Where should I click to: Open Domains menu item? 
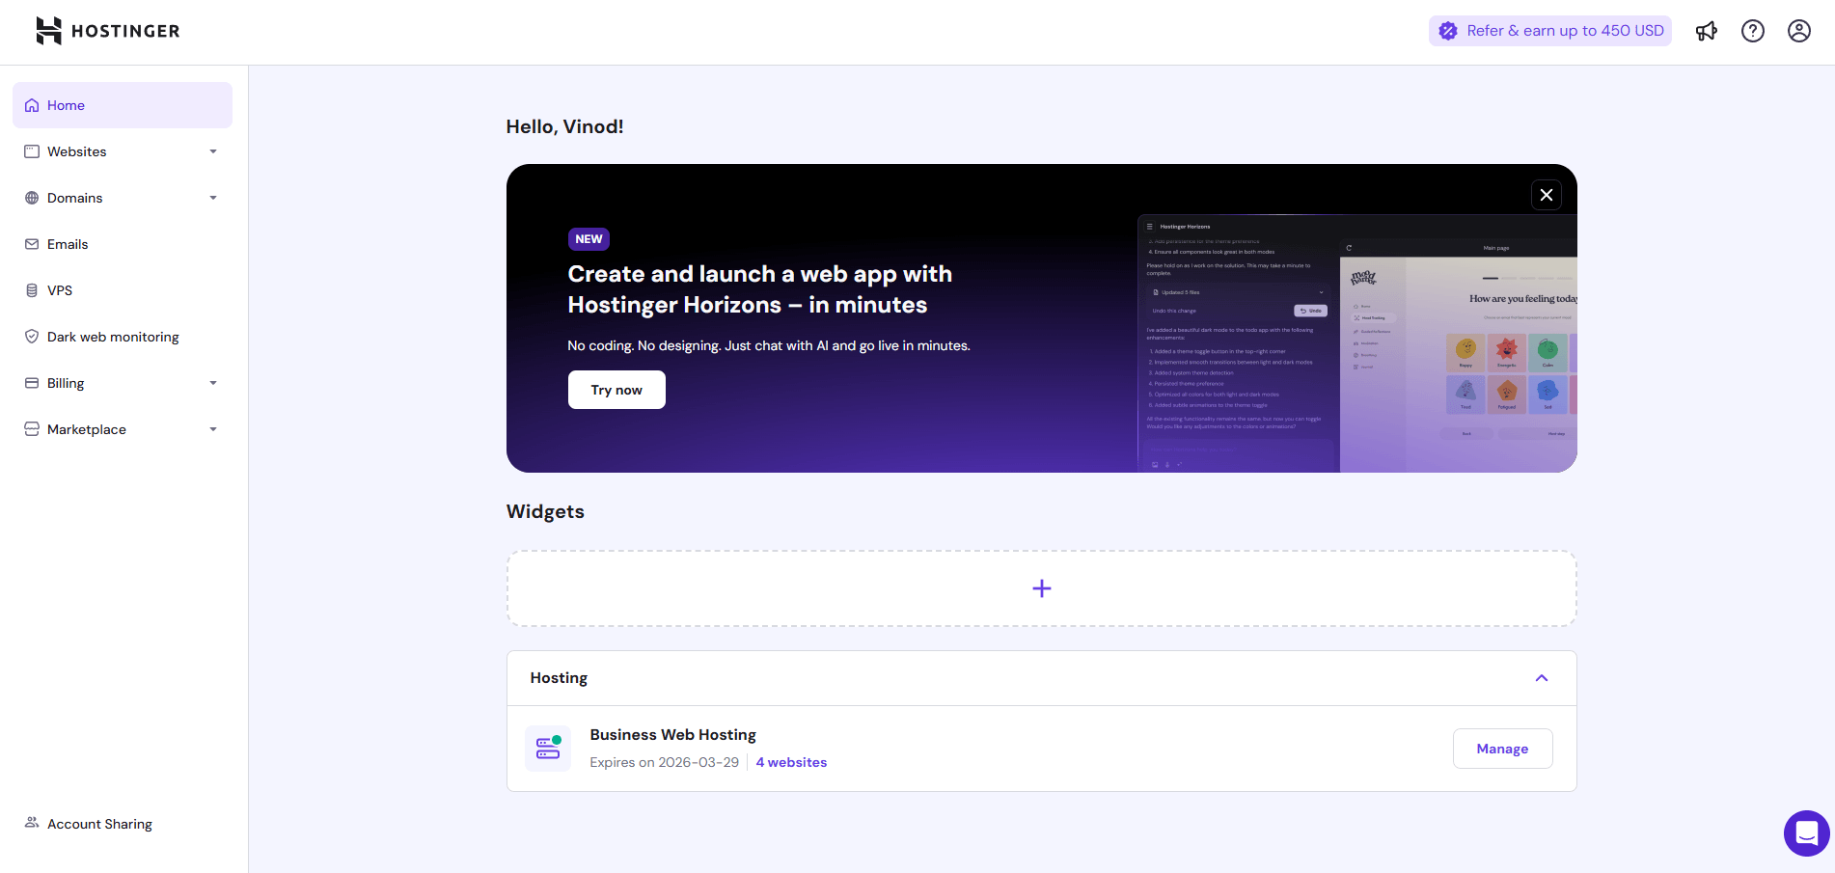(x=123, y=198)
